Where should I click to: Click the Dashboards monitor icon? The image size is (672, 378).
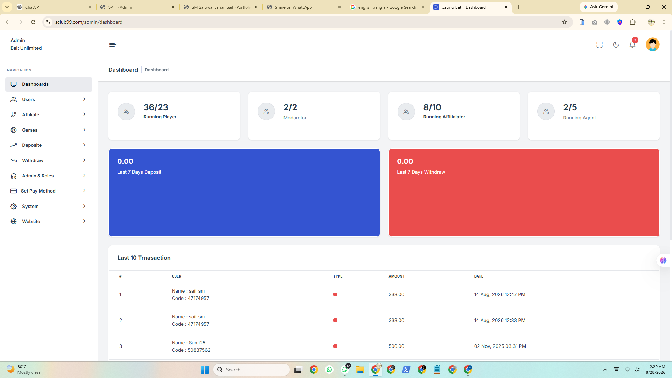pyautogui.click(x=14, y=84)
